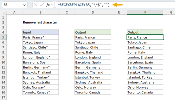Click into the formula bar REGEXREPLACE formula
The image size is (175, 100).
pyautogui.click(x=83, y=5)
